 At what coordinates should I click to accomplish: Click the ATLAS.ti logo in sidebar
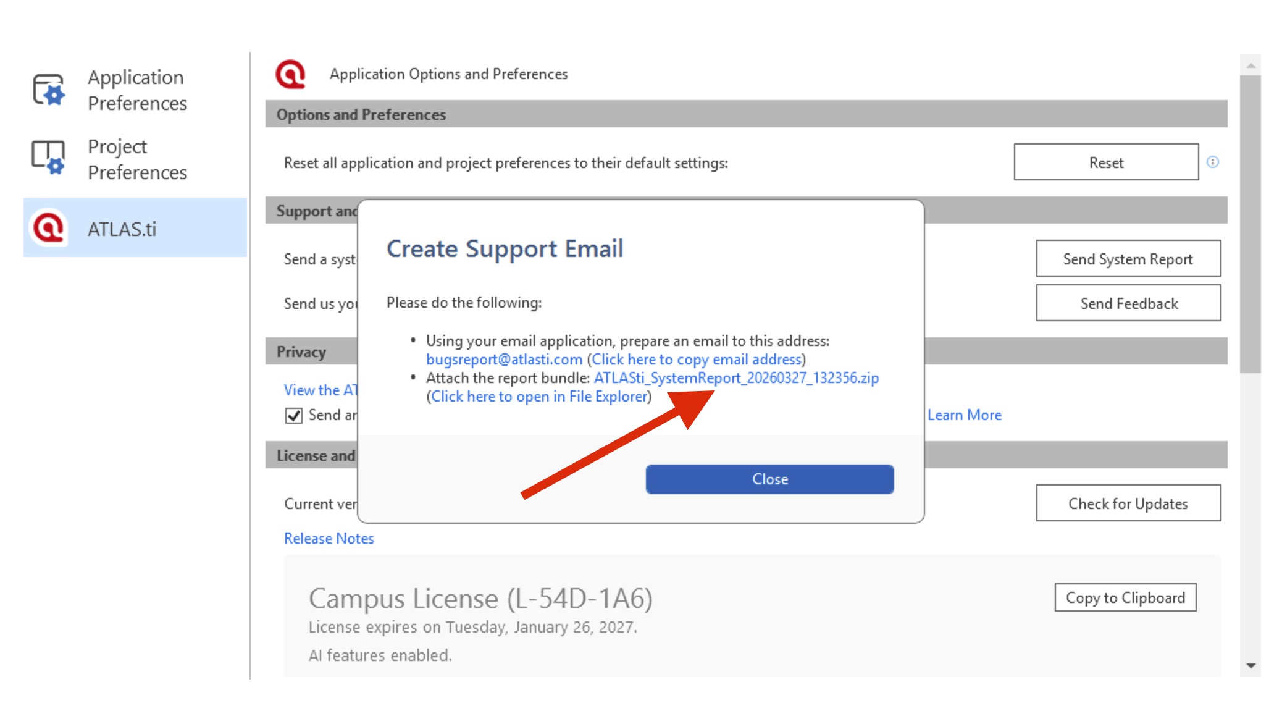(x=48, y=228)
